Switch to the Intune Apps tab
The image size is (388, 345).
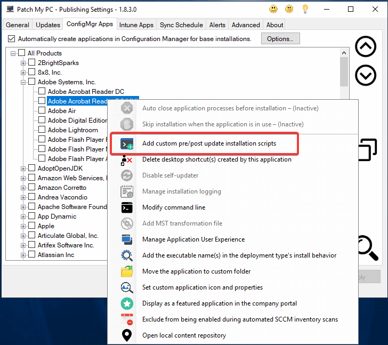(136, 25)
